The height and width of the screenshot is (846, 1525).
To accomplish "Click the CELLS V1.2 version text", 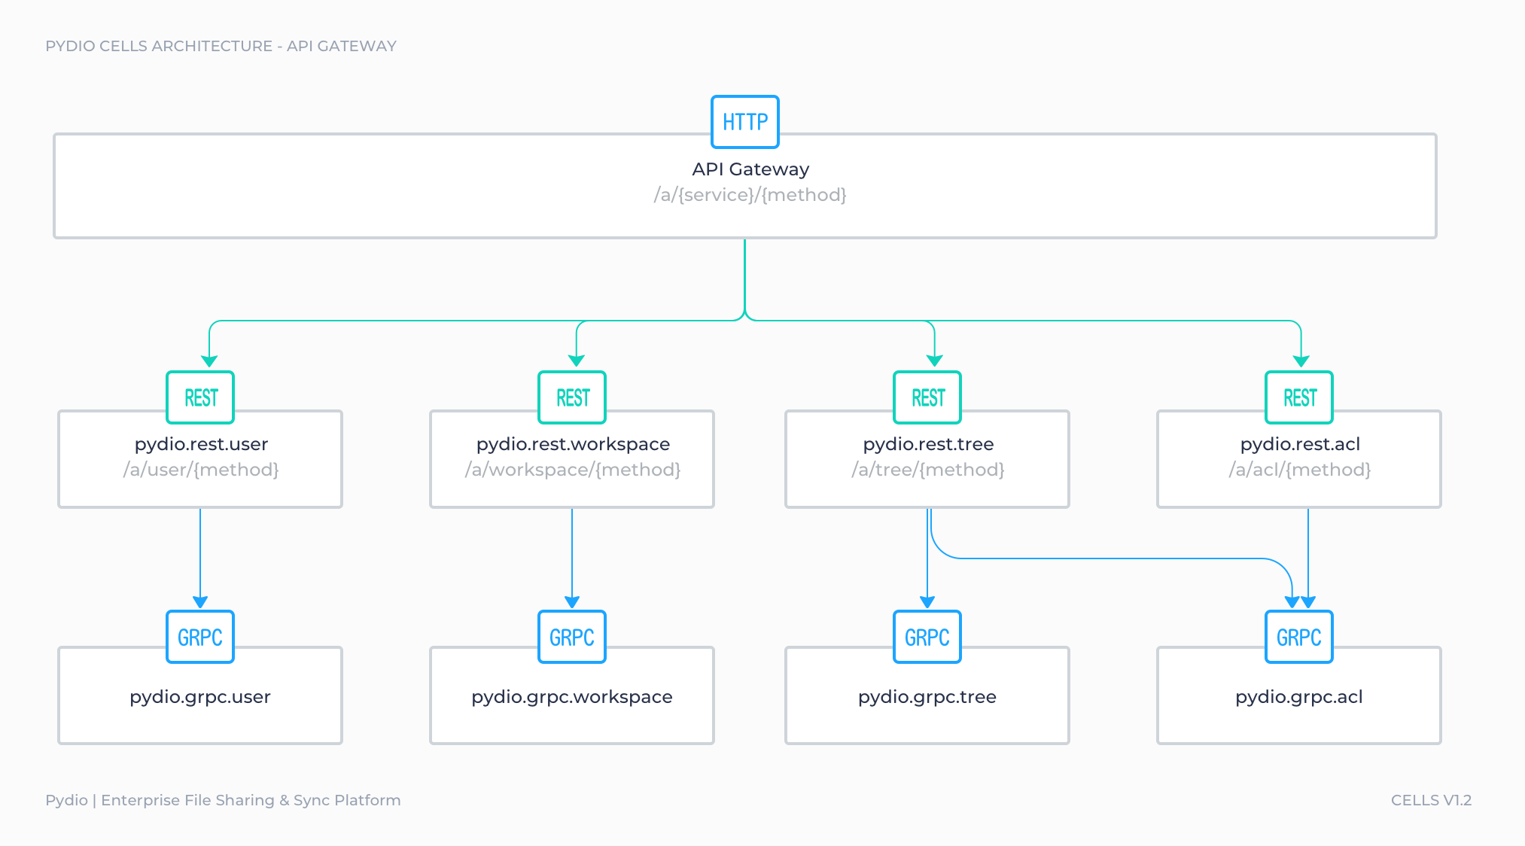I will pos(1431,800).
